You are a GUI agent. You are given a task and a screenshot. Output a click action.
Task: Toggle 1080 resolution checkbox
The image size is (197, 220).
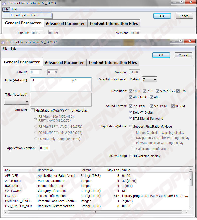(x=130, y=91)
